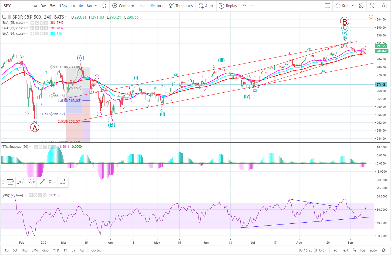Open settings for EMA (55, close)
The height and width of the screenshot is (255, 391).
point(37,23)
